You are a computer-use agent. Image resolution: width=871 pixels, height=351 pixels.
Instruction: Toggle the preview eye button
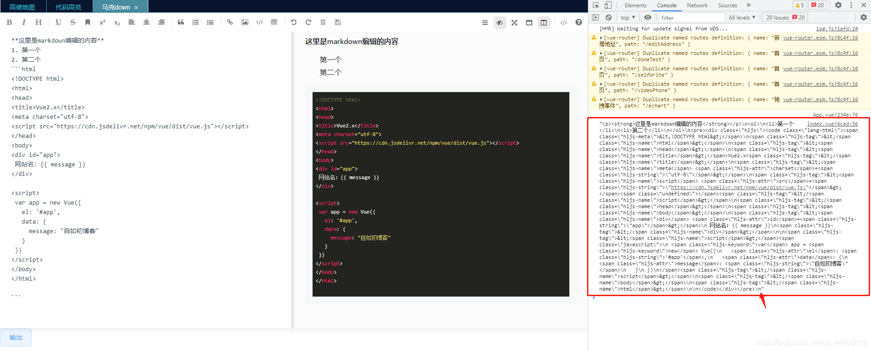[x=499, y=23]
